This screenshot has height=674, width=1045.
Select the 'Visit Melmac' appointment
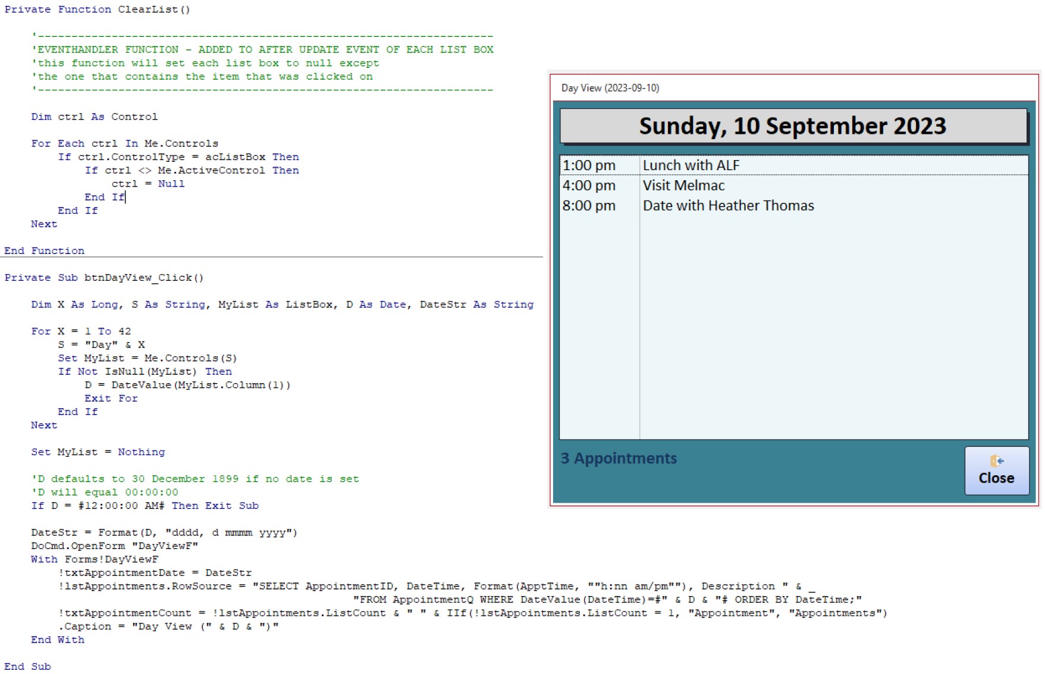[x=683, y=186]
